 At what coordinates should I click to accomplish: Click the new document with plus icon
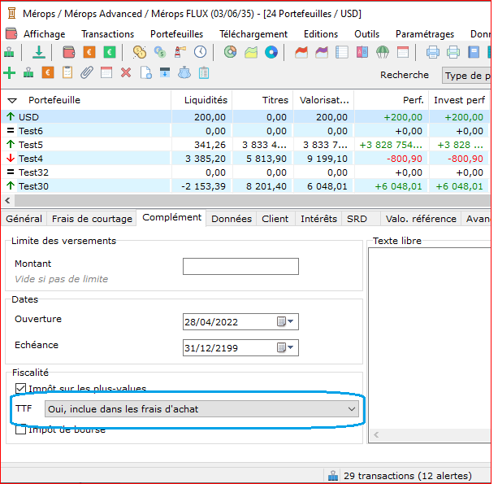coord(145,73)
